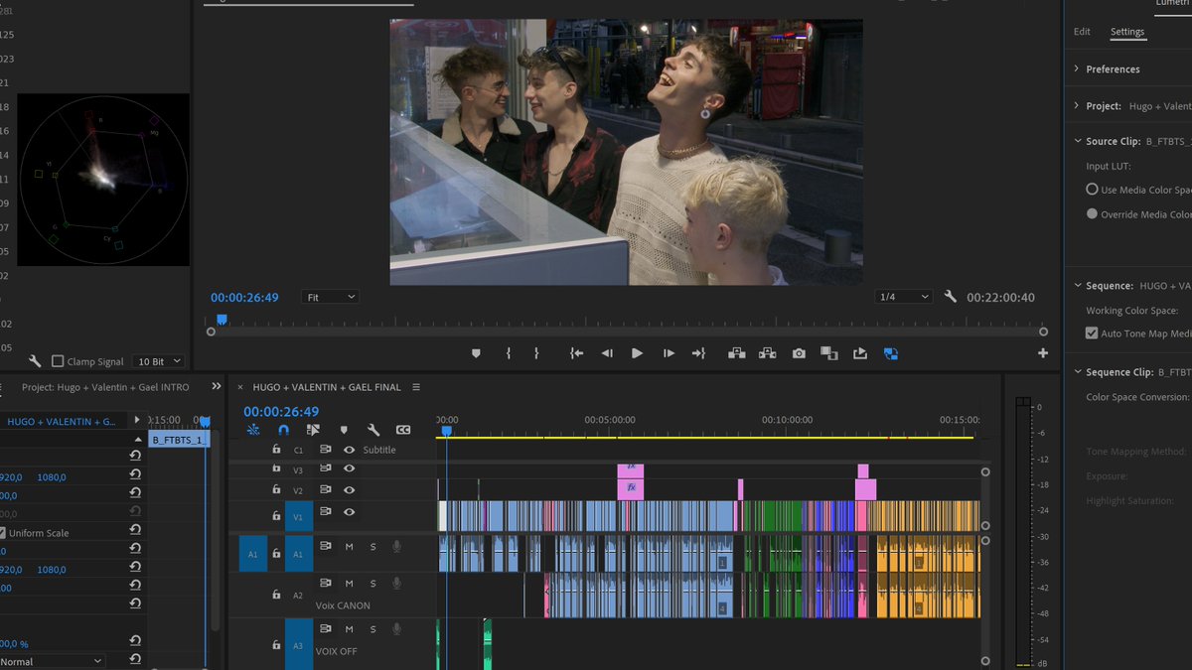The image size is (1192, 670).
Task: Select Use Media Color Space radio option
Action: tap(1092, 190)
